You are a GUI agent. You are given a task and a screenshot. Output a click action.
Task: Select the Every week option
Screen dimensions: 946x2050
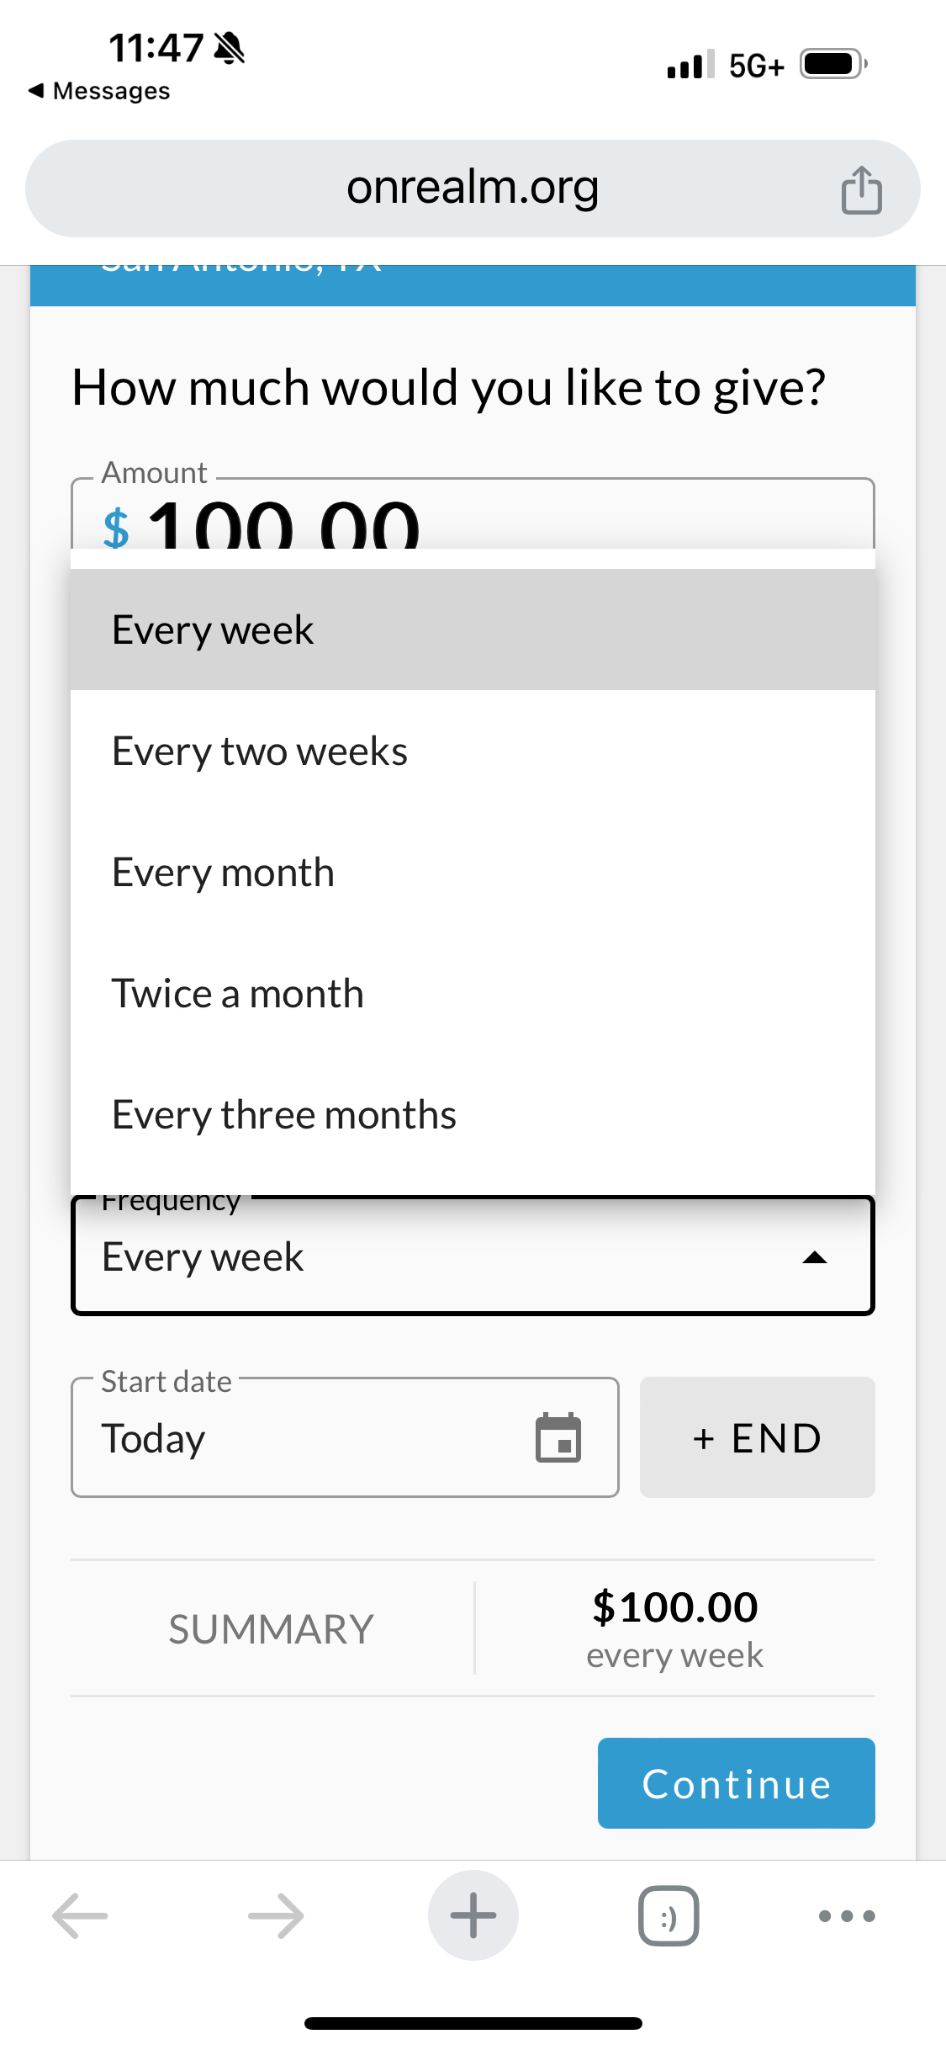[473, 629]
